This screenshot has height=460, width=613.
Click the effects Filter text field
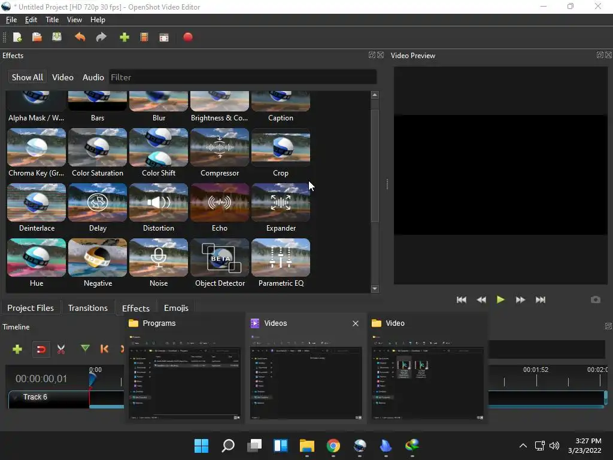(x=243, y=77)
